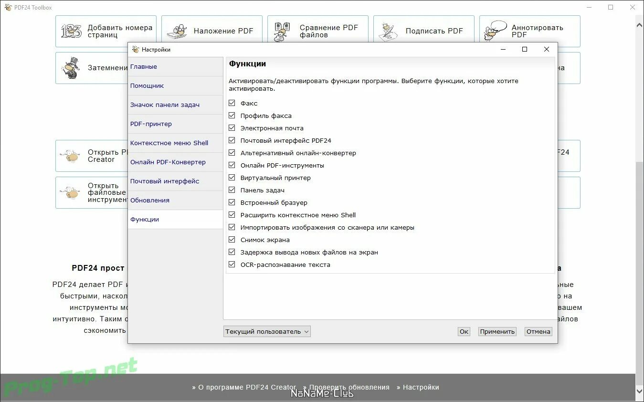The image size is (644, 402).
Task: Click the sign PDF pen icon
Action: point(388,32)
